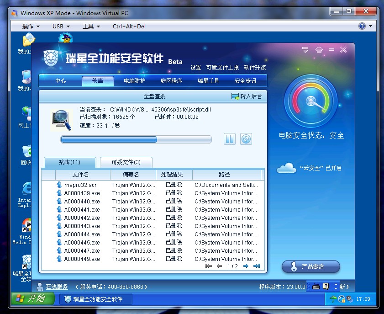Viewport: 384px width, 314px height.
Task: Click the Rising lion shield logo
Action: [x=51, y=59]
